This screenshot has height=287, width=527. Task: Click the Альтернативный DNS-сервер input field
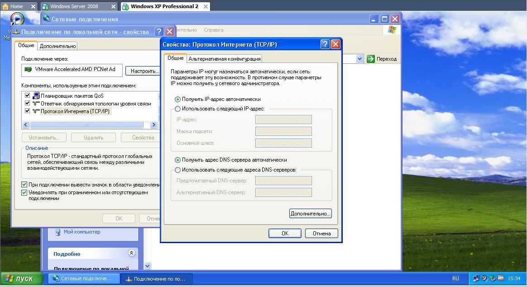pyautogui.click(x=283, y=192)
